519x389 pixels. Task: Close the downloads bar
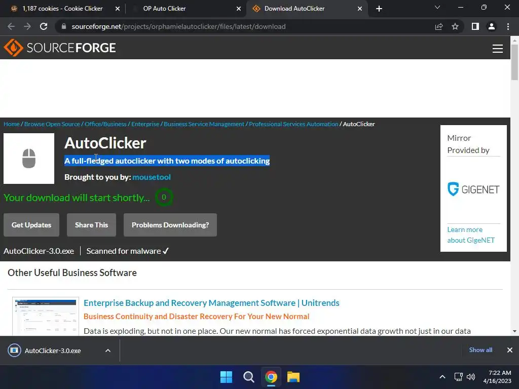[x=510, y=350]
